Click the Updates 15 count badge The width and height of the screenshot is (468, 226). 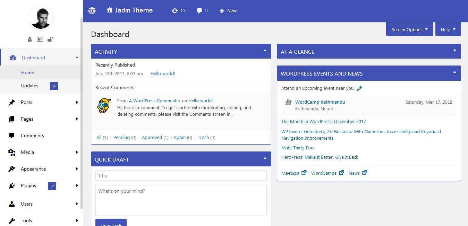click(x=54, y=86)
